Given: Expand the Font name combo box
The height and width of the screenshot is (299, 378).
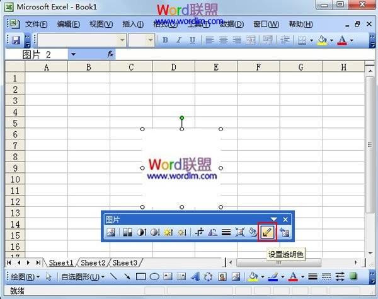Looking at the screenshot, I should (x=122, y=40).
